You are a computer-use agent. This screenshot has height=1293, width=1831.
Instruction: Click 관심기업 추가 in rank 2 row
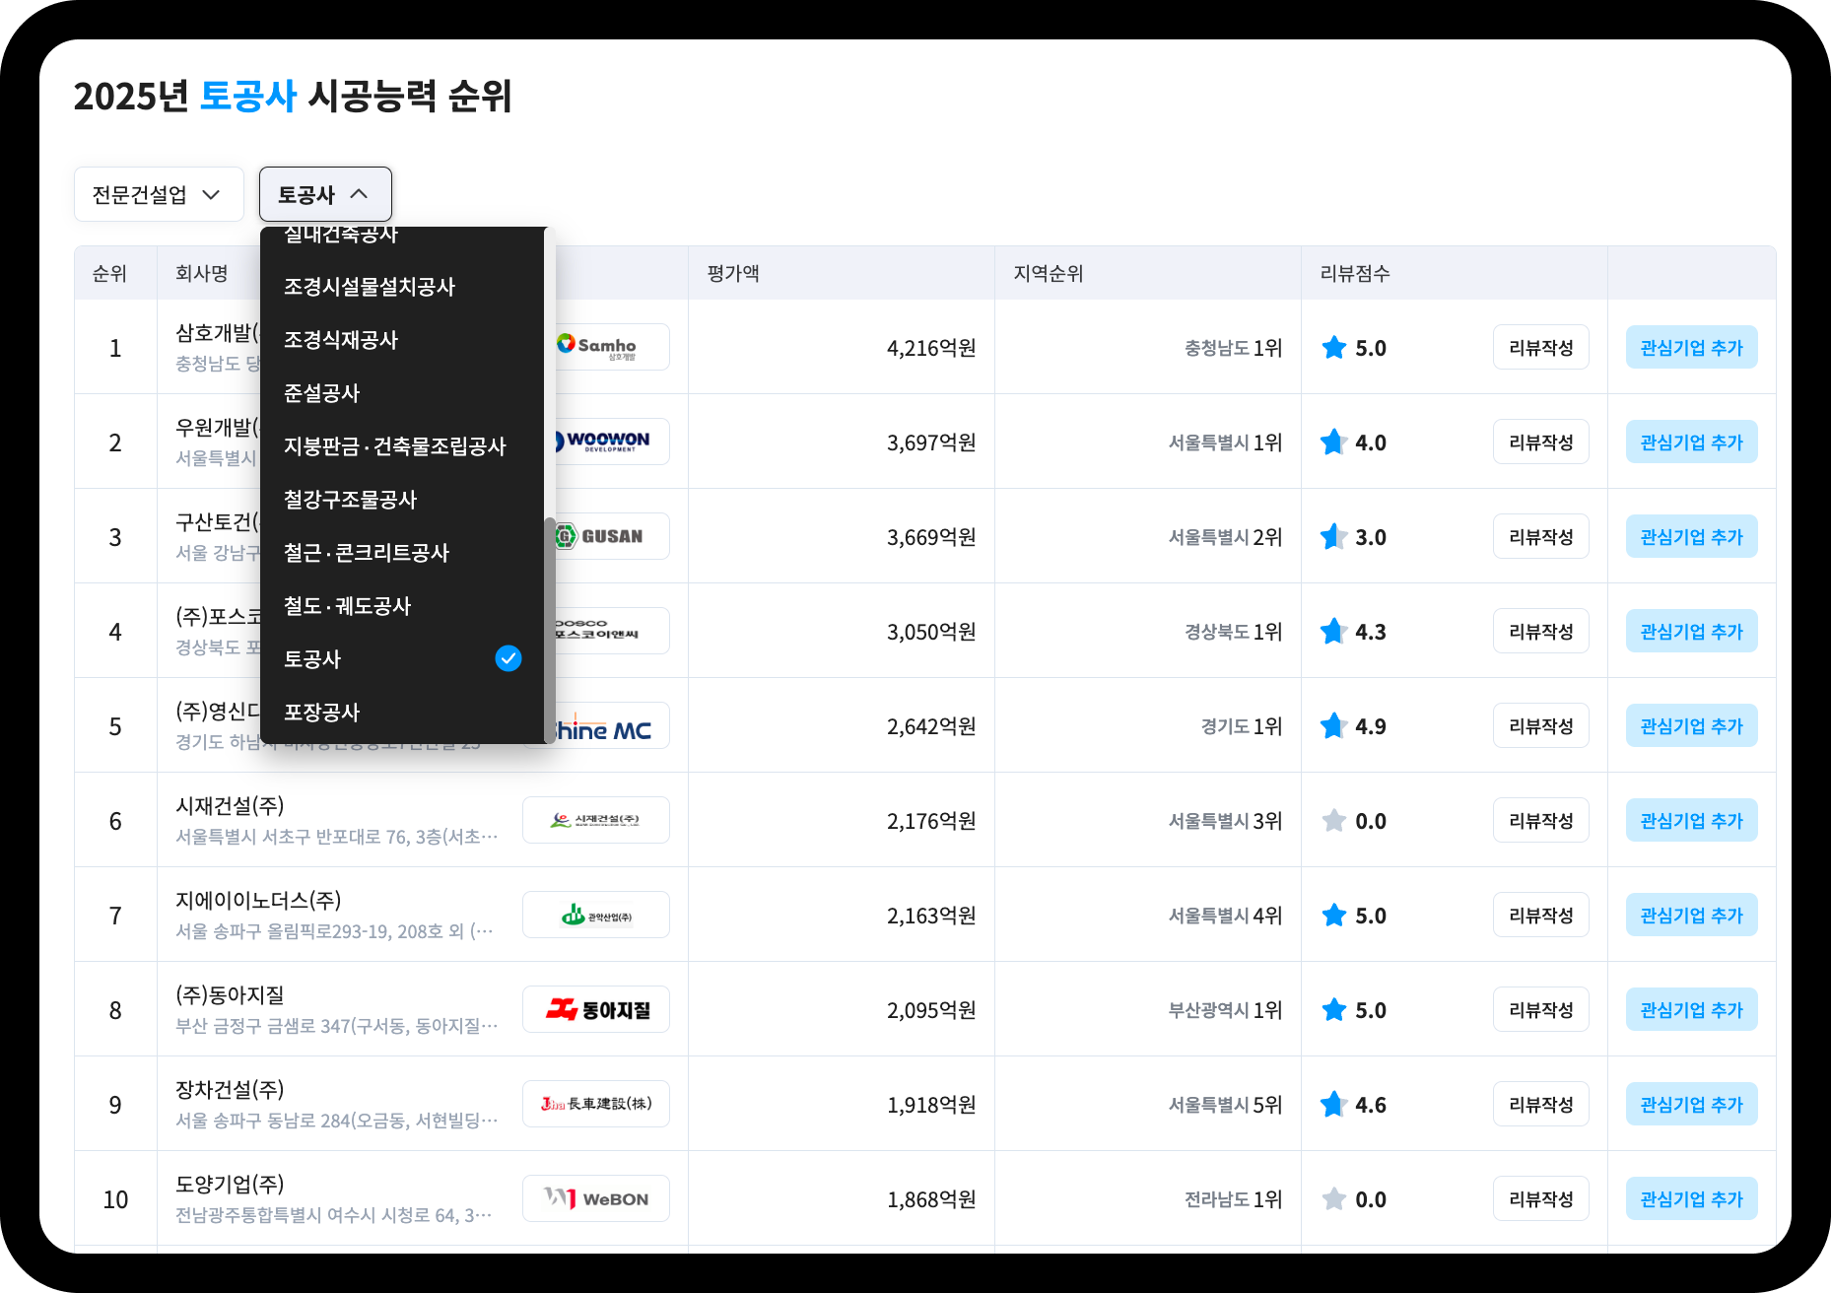(1692, 442)
